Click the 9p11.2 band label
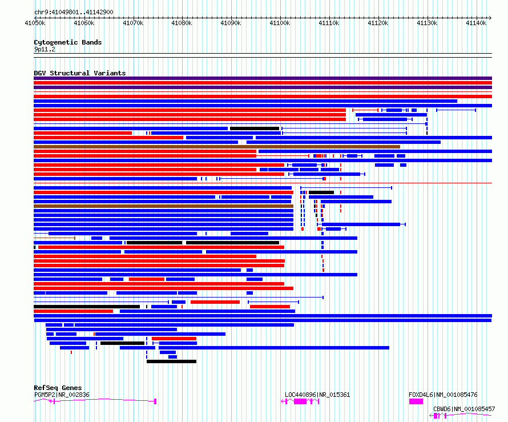The image size is (508, 422). tap(45, 49)
